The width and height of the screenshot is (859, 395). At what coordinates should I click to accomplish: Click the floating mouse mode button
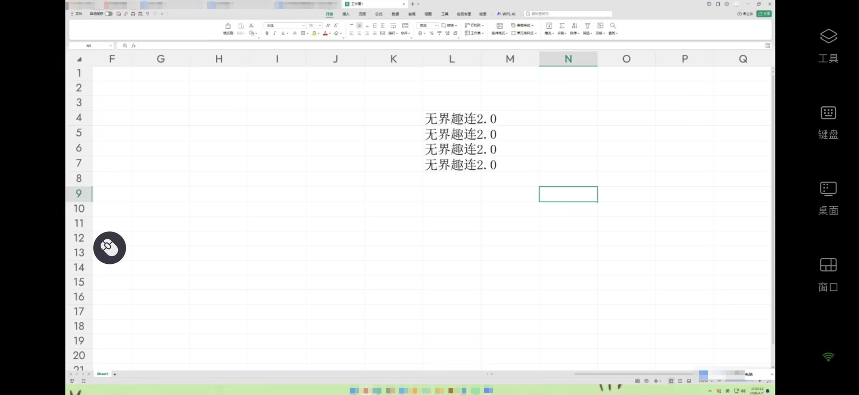(x=110, y=248)
